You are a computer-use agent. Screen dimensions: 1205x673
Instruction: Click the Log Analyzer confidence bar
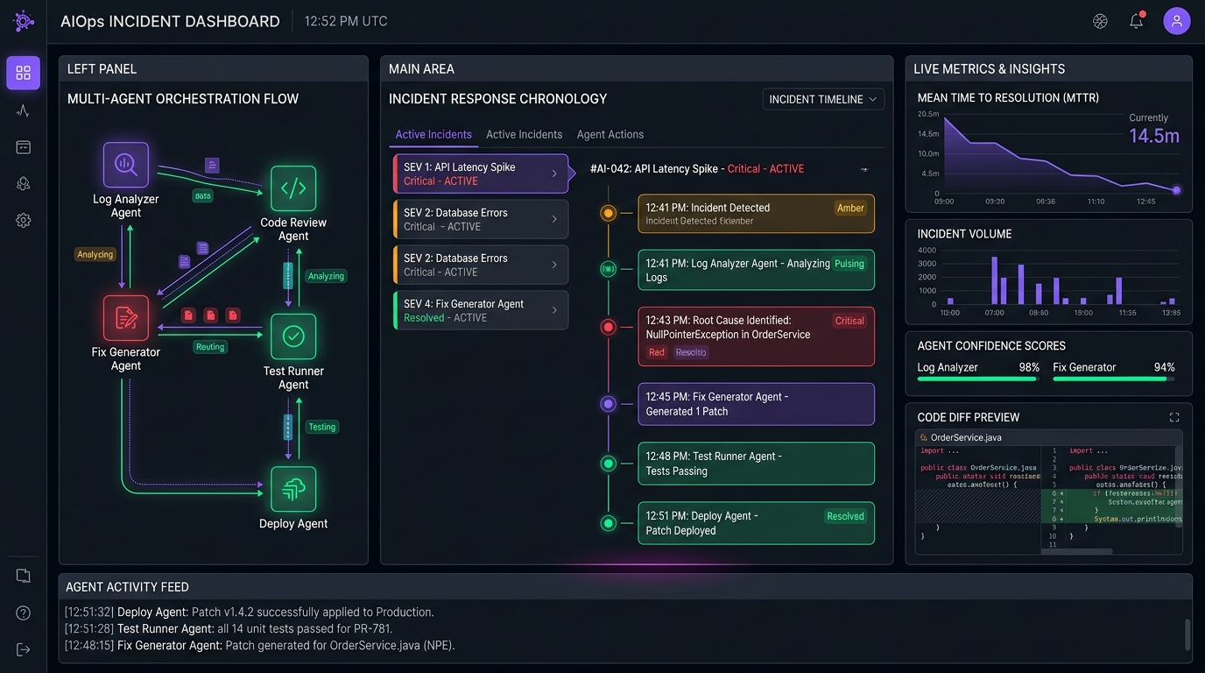pyautogui.click(x=976, y=379)
